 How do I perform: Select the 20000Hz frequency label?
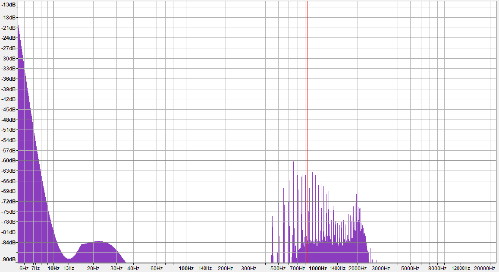485,269
